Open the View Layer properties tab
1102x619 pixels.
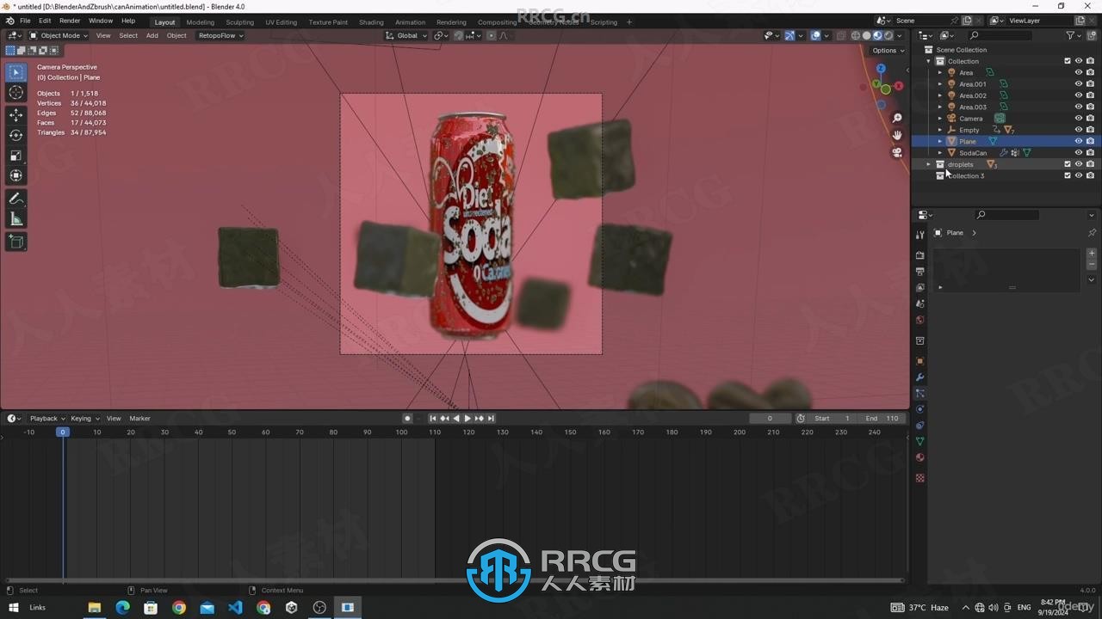coord(919,288)
